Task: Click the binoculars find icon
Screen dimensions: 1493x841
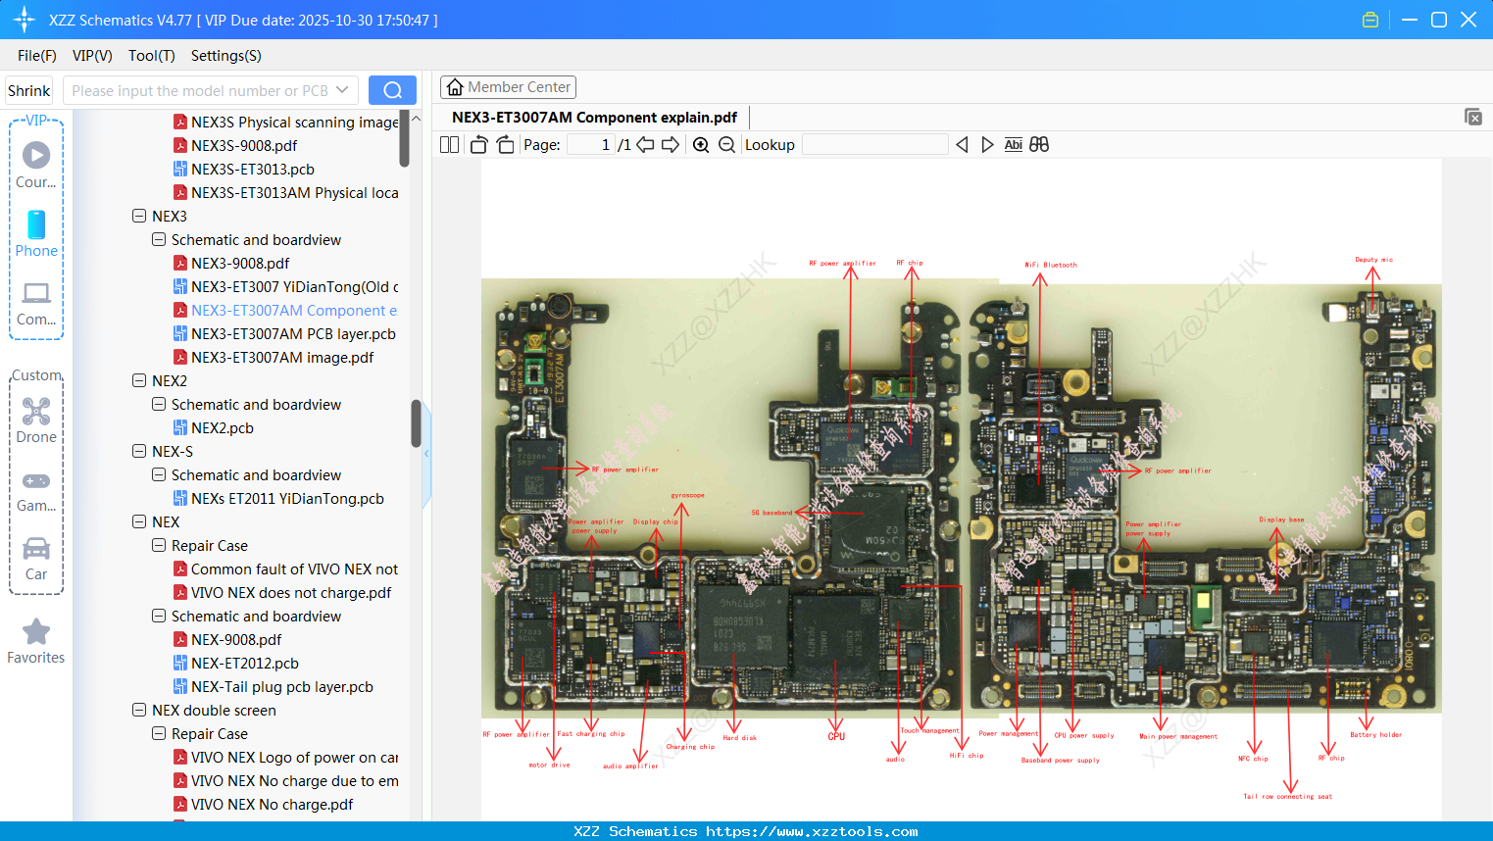Action: 1039,145
